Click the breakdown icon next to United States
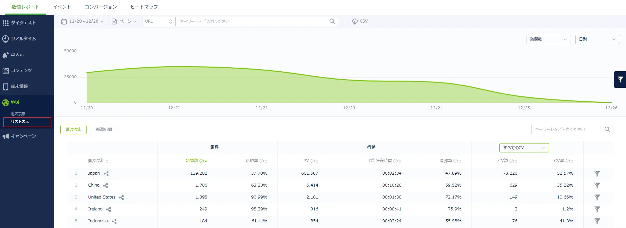 pyautogui.click(x=121, y=198)
